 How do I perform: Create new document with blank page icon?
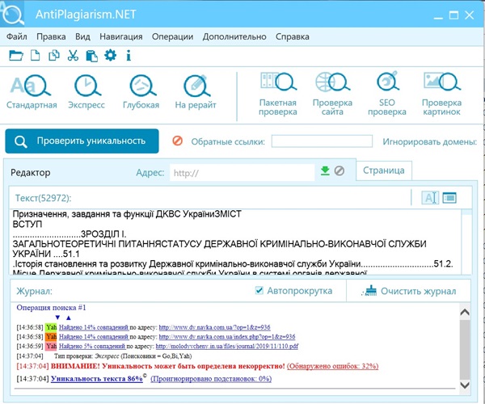point(35,56)
